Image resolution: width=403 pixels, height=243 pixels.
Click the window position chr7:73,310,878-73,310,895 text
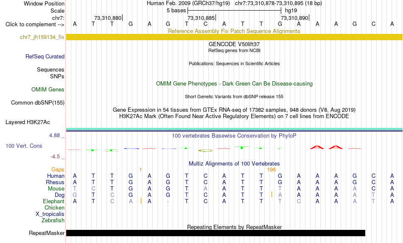(278, 3)
